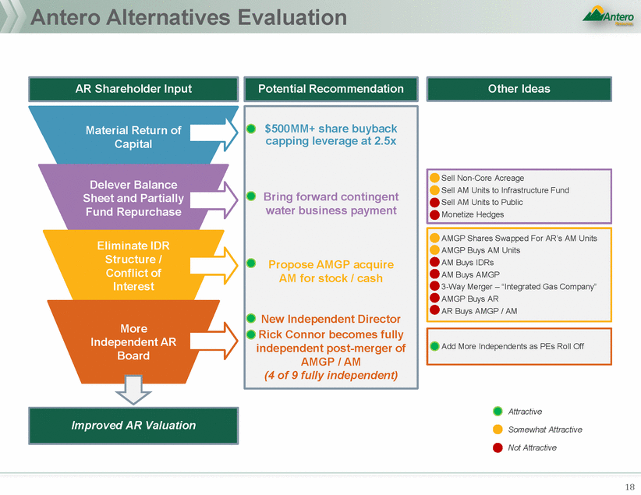
Task: Click the green Attractive legend dot
Action: pos(497,412)
